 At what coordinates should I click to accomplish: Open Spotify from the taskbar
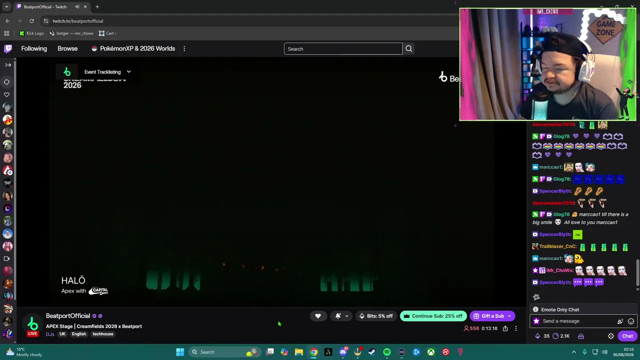[387, 352]
